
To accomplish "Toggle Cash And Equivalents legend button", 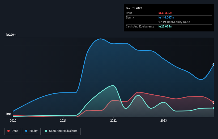I will [61, 131].
